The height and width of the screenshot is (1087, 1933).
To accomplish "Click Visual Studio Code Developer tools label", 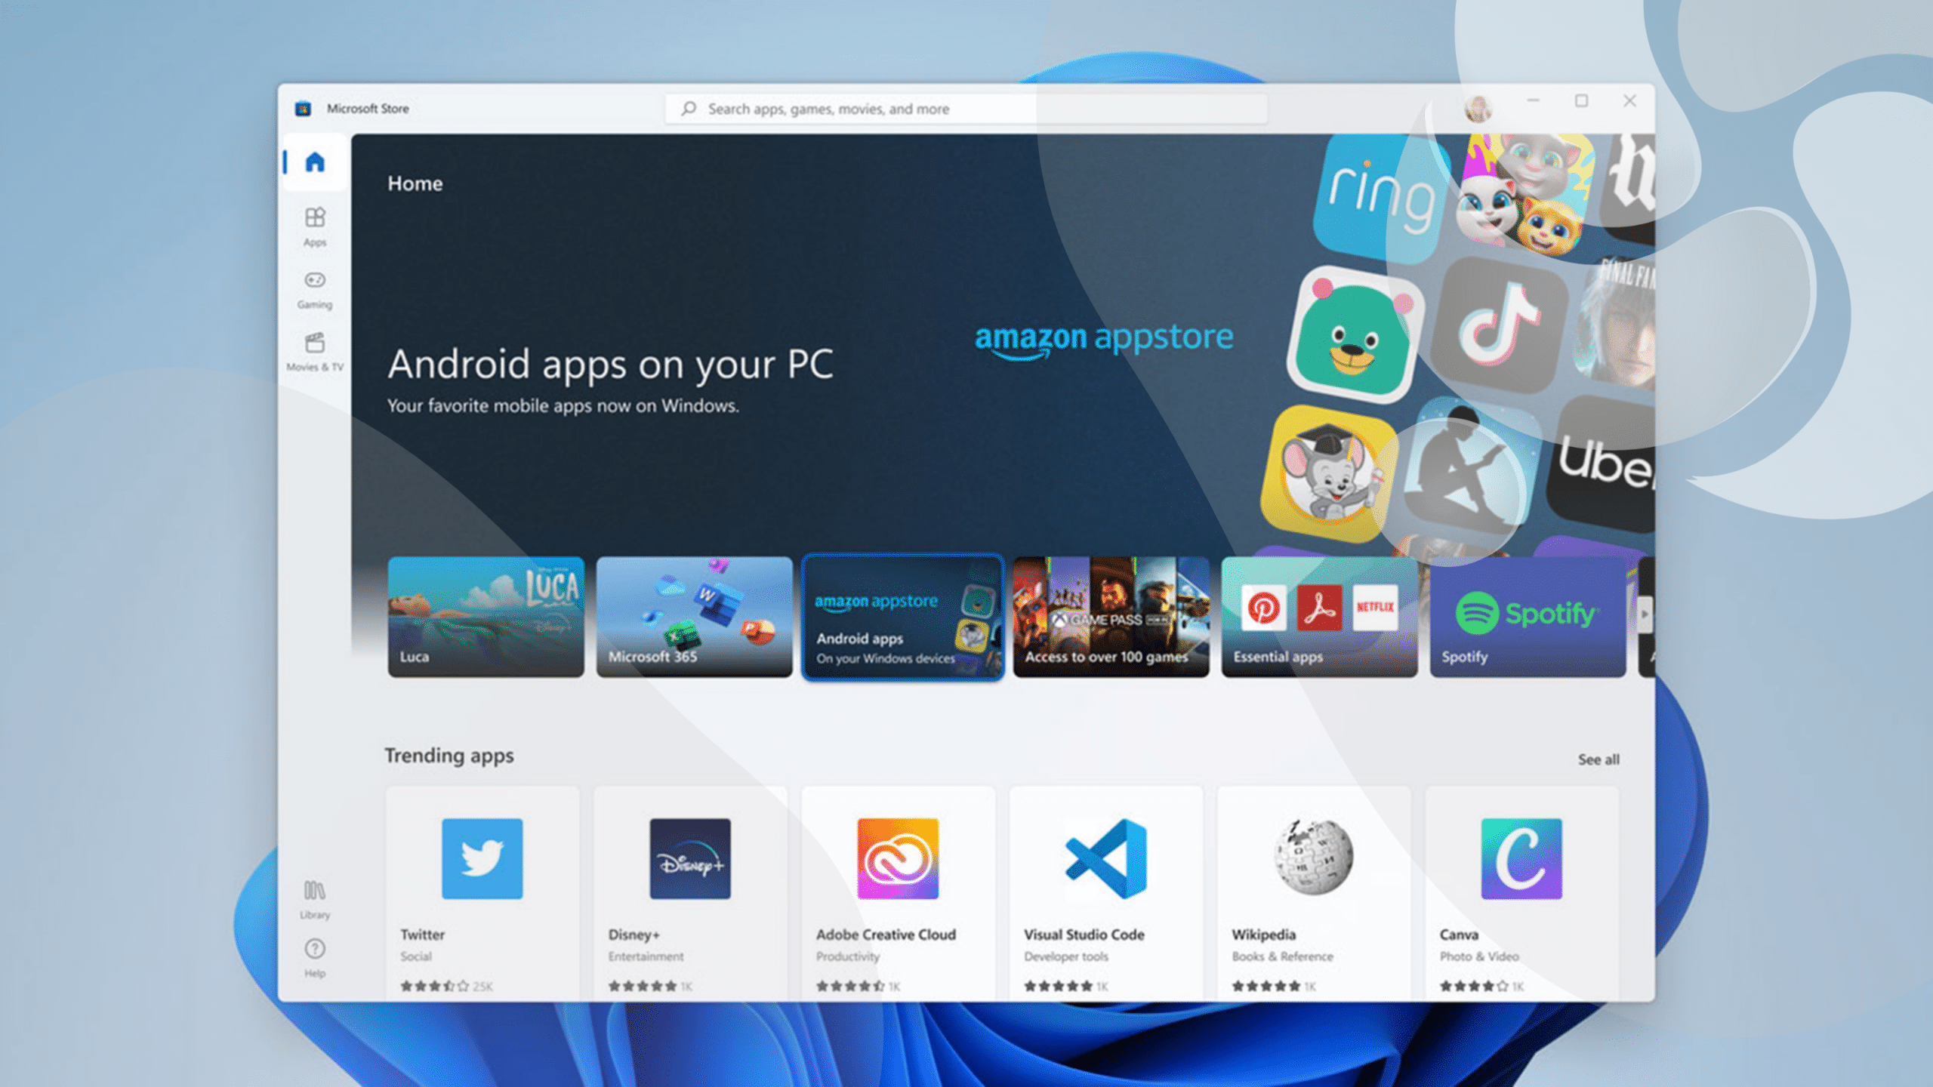I will click(1065, 956).
